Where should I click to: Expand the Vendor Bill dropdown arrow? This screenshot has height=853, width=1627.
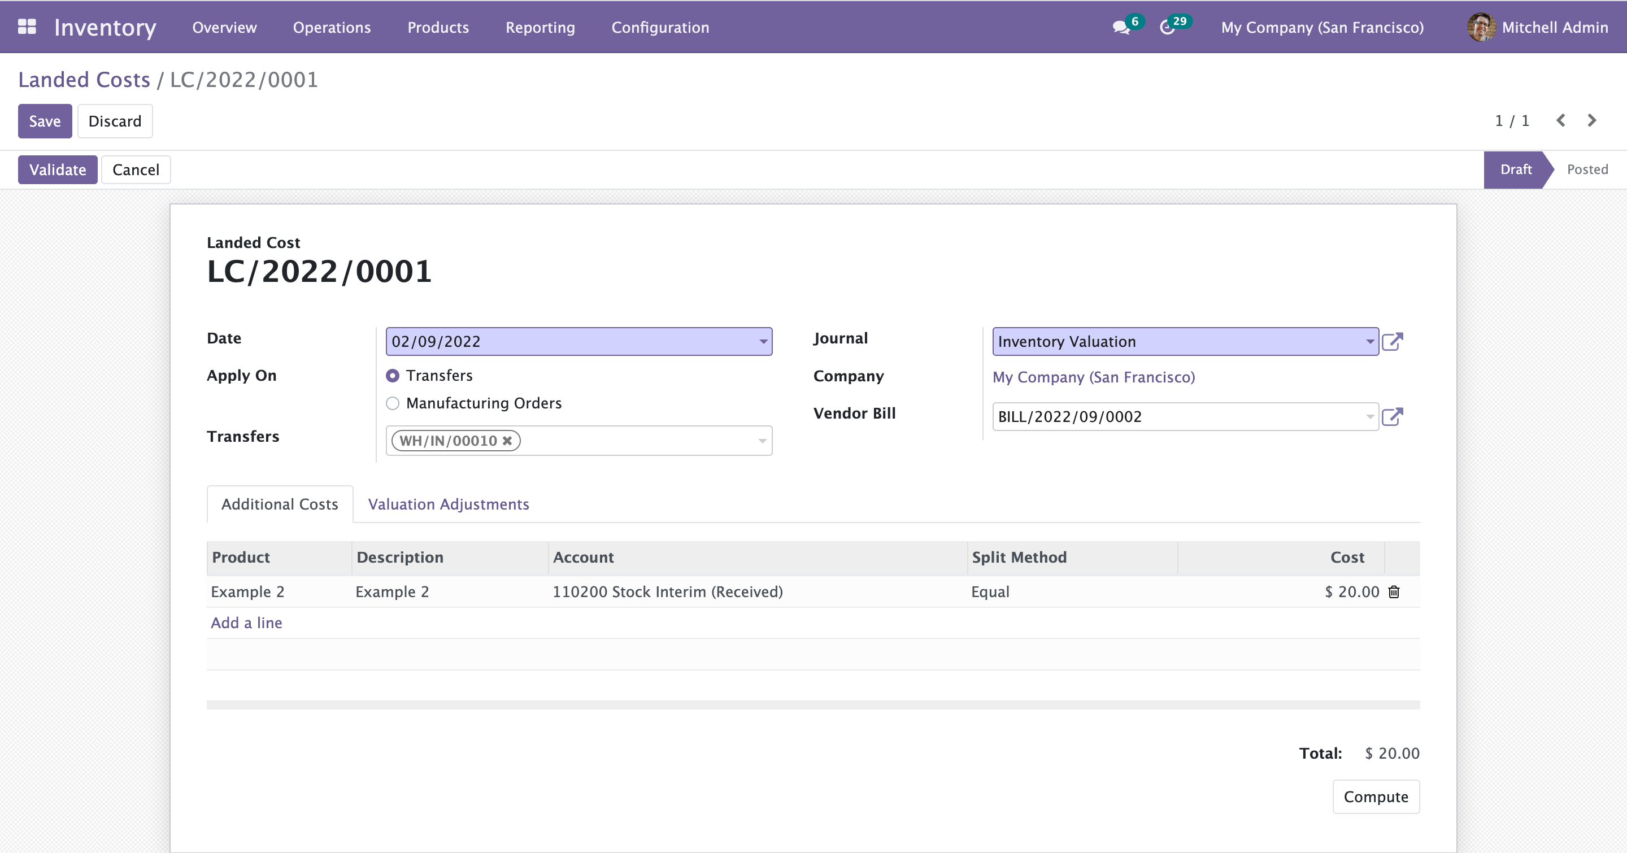(1369, 417)
